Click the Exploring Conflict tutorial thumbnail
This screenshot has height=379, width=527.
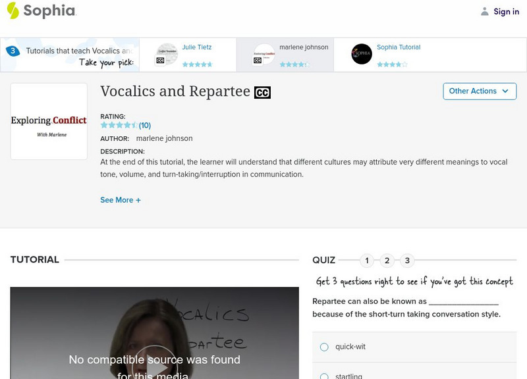pyautogui.click(x=49, y=121)
